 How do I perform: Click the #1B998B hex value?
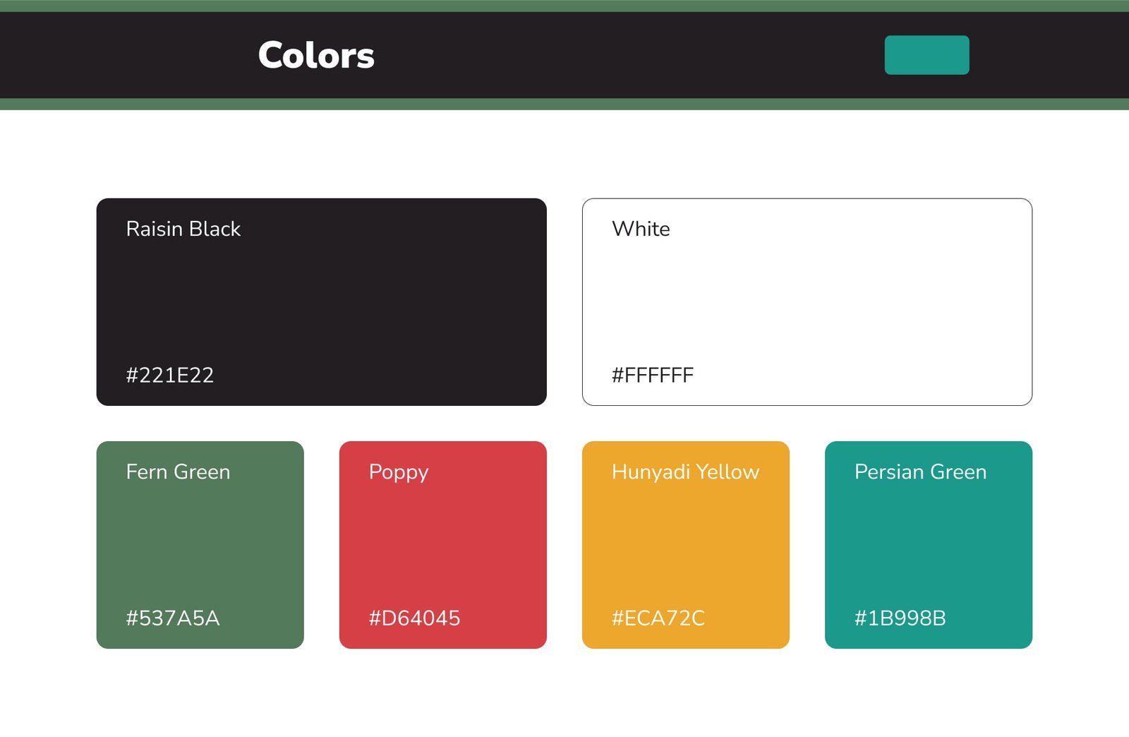(x=900, y=618)
